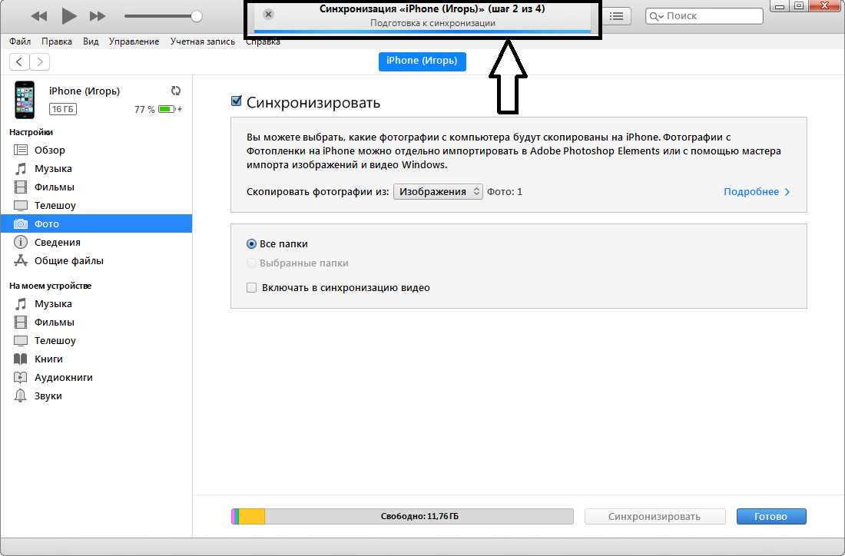Open Аудиокниги on device
This screenshot has width=845, height=556.
[97, 377]
